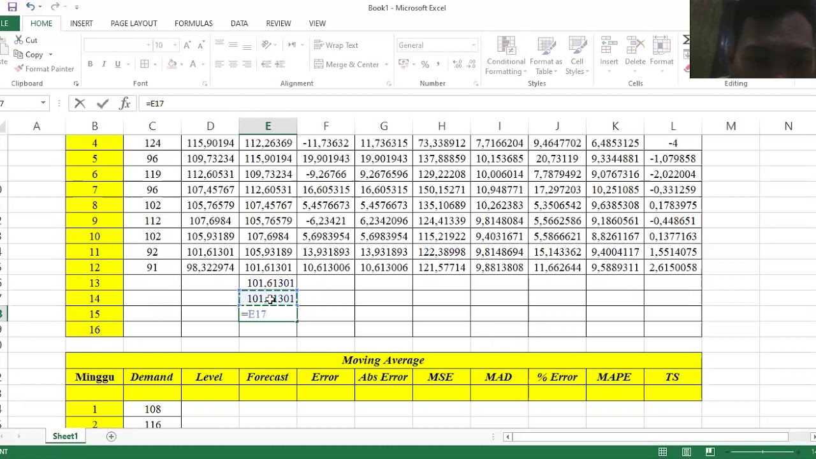The image size is (816, 459).
Task: Select the Sheet1 tab
Action: pos(65,437)
